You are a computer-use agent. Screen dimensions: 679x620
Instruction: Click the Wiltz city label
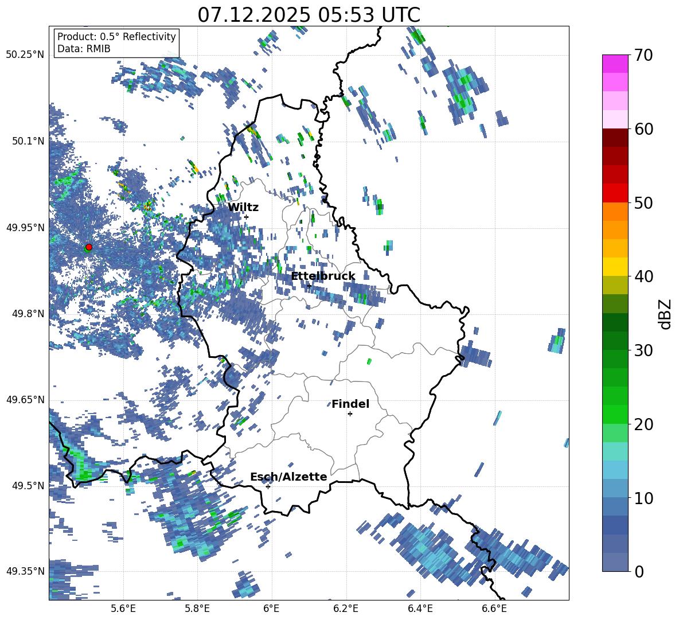[243, 208]
